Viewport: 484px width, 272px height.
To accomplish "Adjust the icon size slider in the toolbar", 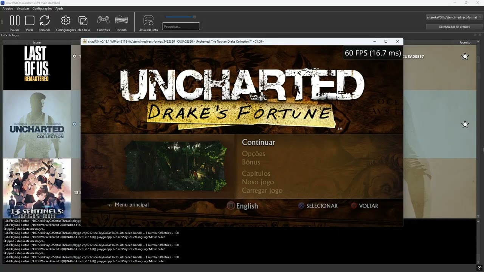I will [181, 17].
